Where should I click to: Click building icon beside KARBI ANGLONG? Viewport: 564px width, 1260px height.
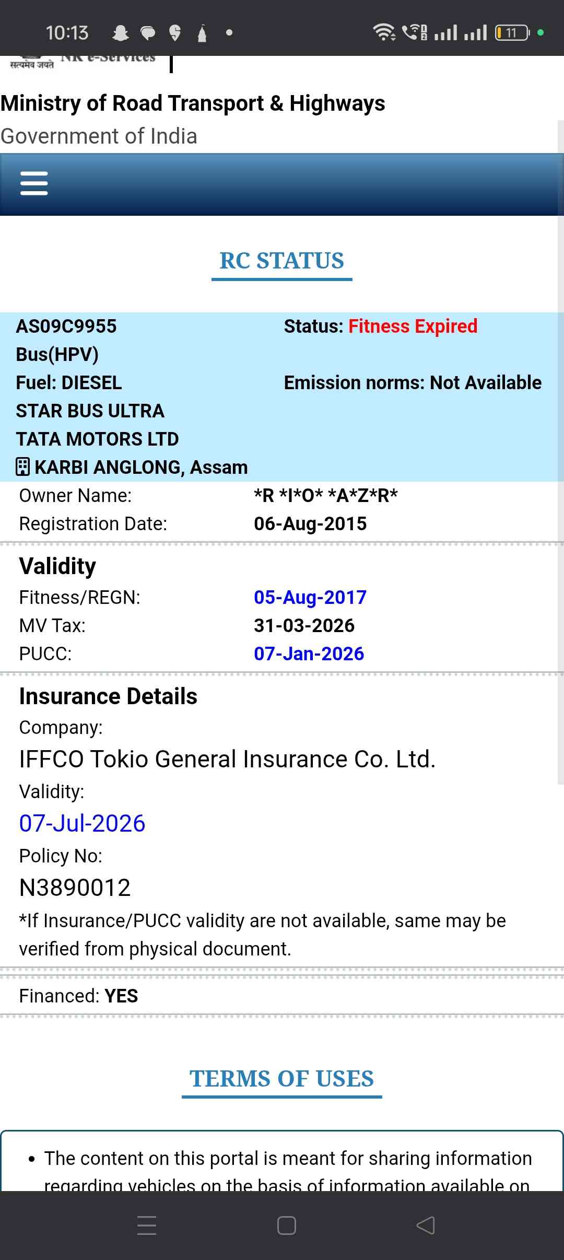coord(22,466)
